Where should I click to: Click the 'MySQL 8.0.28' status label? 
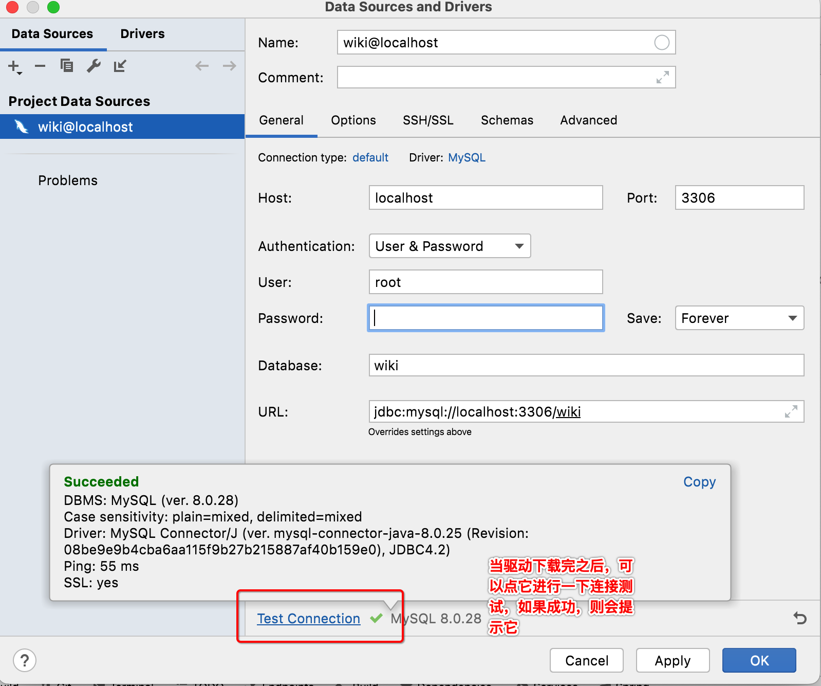(436, 618)
